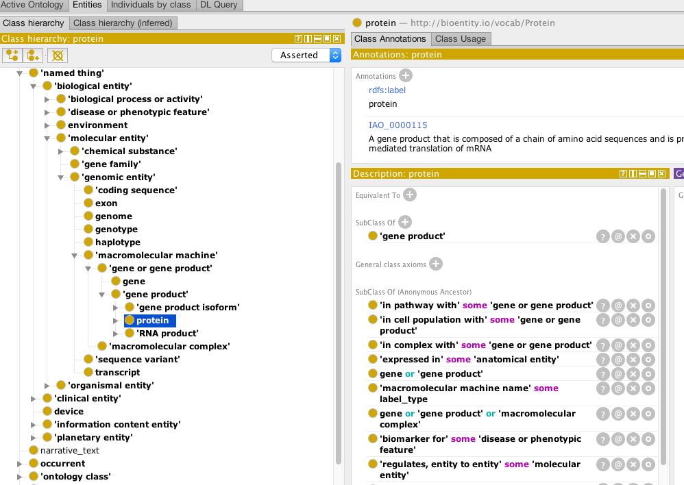Select 'gene family' in hierarchy
Image resolution: width=684 pixels, height=485 pixels.
[111, 164]
